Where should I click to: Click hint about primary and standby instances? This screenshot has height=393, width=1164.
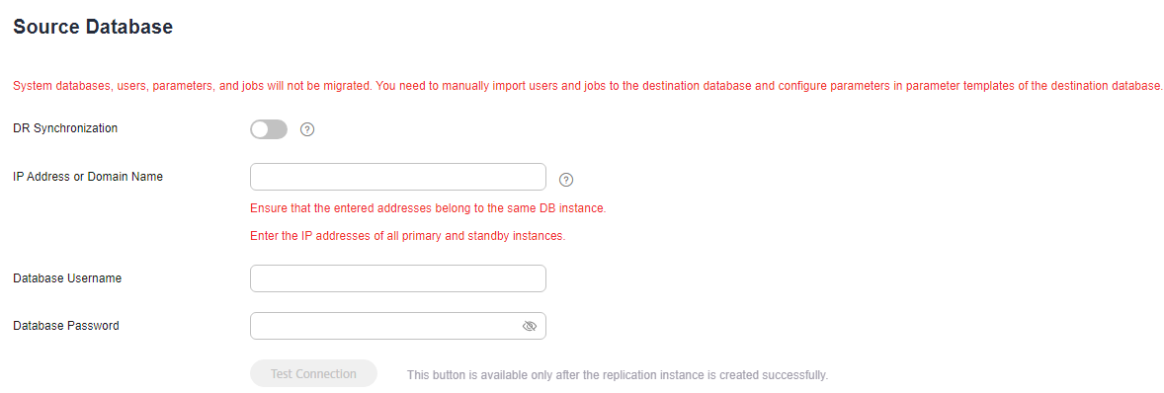(408, 237)
